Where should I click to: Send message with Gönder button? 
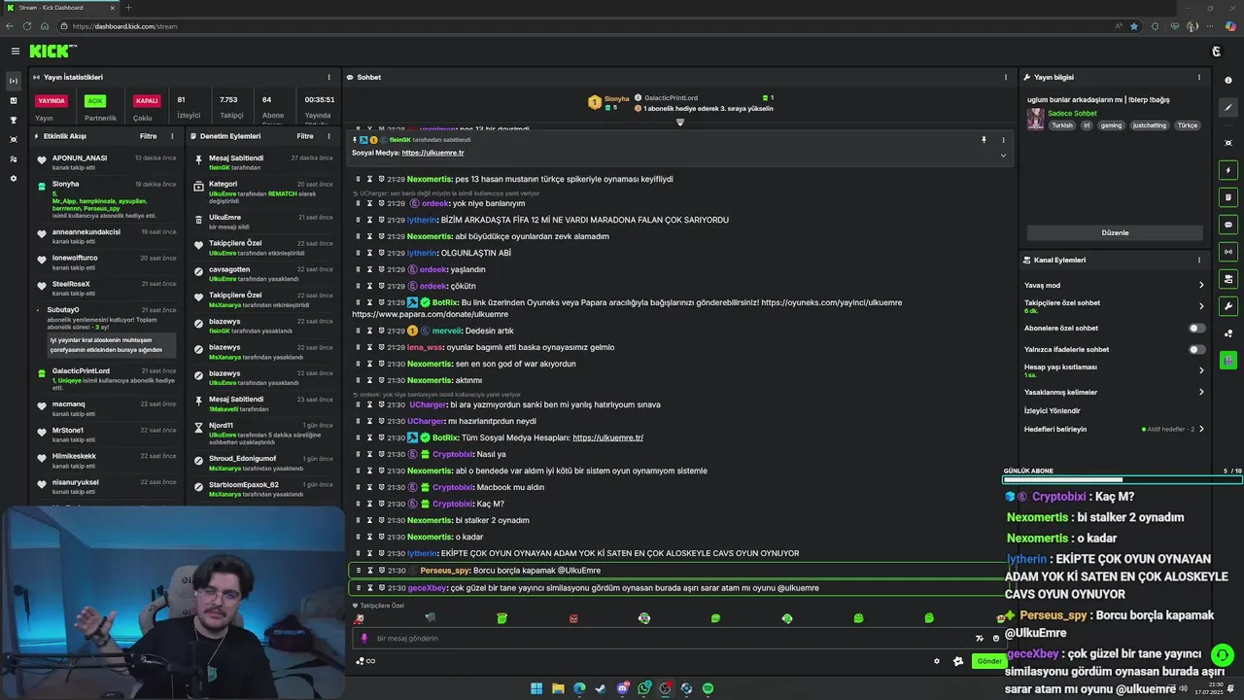989,661
